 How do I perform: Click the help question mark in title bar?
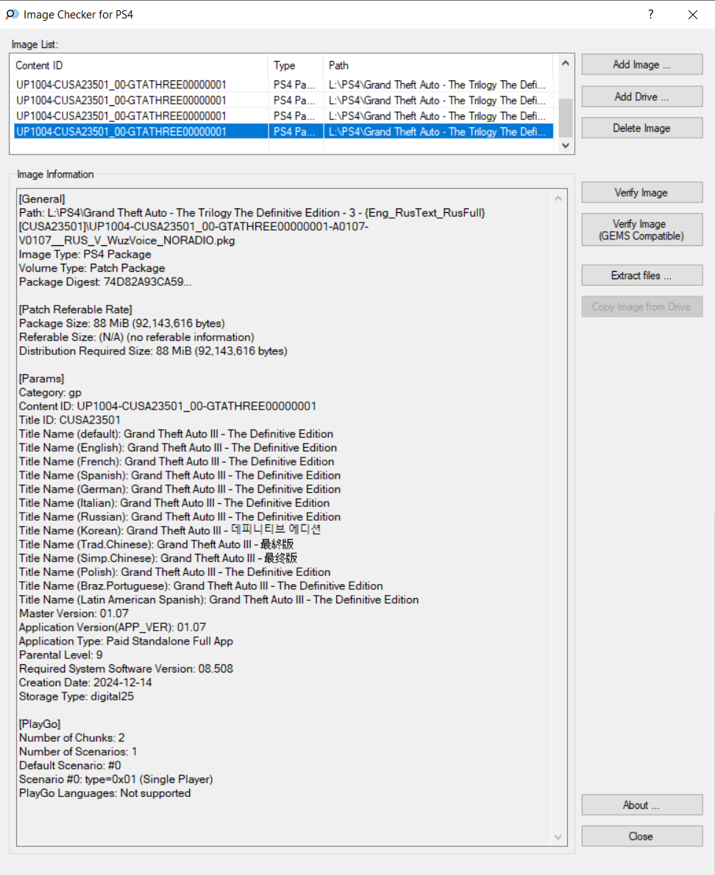(x=650, y=15)
